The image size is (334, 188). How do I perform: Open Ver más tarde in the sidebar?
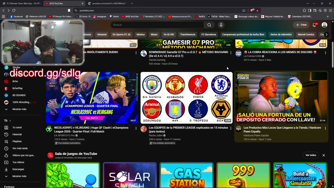coord(20,148)
